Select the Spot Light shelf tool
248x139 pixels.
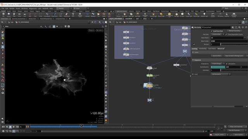131,15
